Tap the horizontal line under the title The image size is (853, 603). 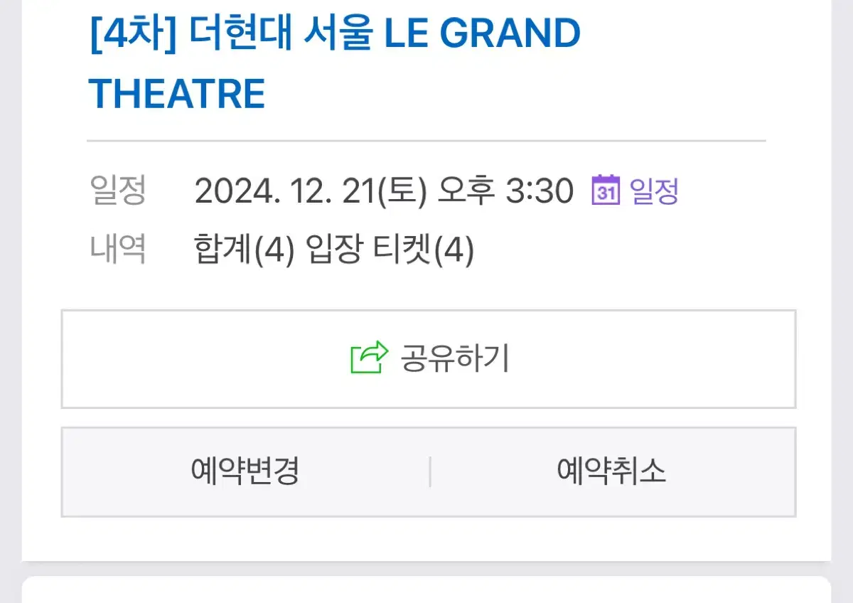click(426, 141)
